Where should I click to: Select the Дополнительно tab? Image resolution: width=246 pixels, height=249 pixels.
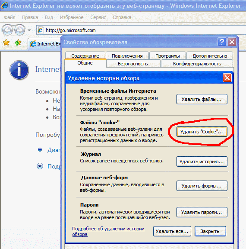point(210,56)
